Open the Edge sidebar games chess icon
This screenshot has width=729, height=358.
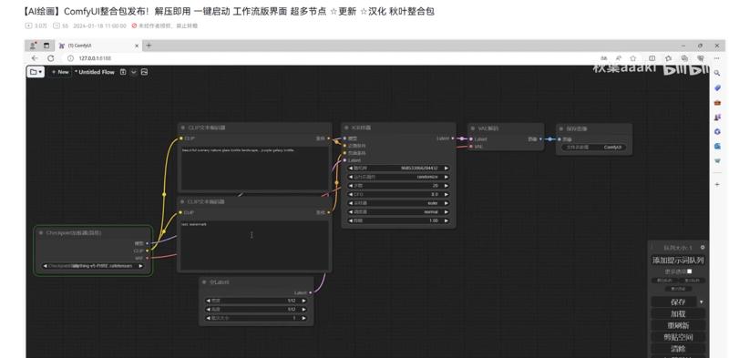(717, 118)
